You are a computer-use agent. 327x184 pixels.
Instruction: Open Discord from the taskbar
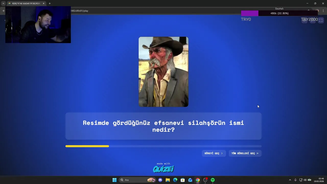pos(160,180)
